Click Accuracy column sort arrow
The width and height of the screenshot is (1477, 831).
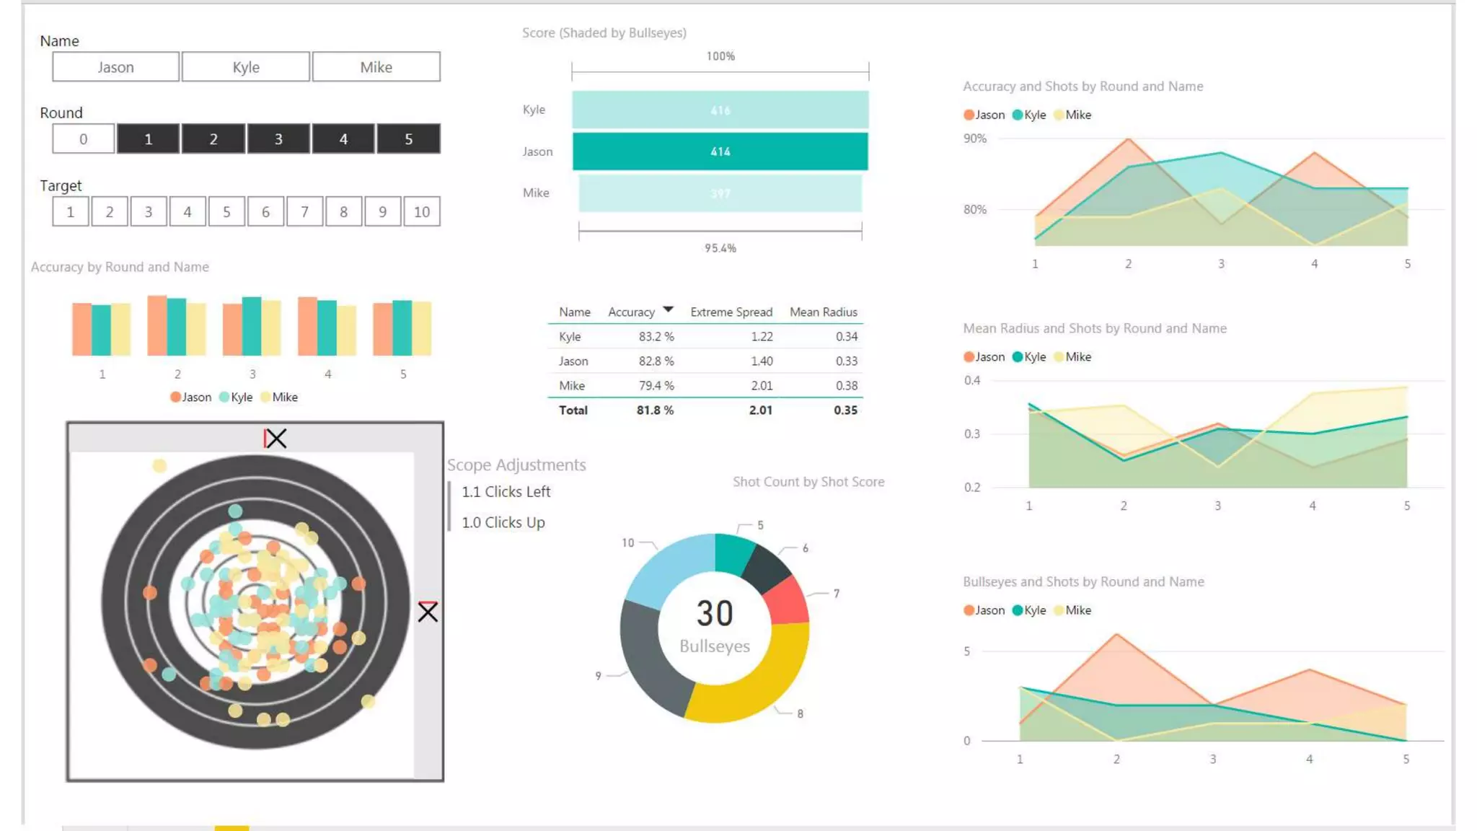pos(668,309)
